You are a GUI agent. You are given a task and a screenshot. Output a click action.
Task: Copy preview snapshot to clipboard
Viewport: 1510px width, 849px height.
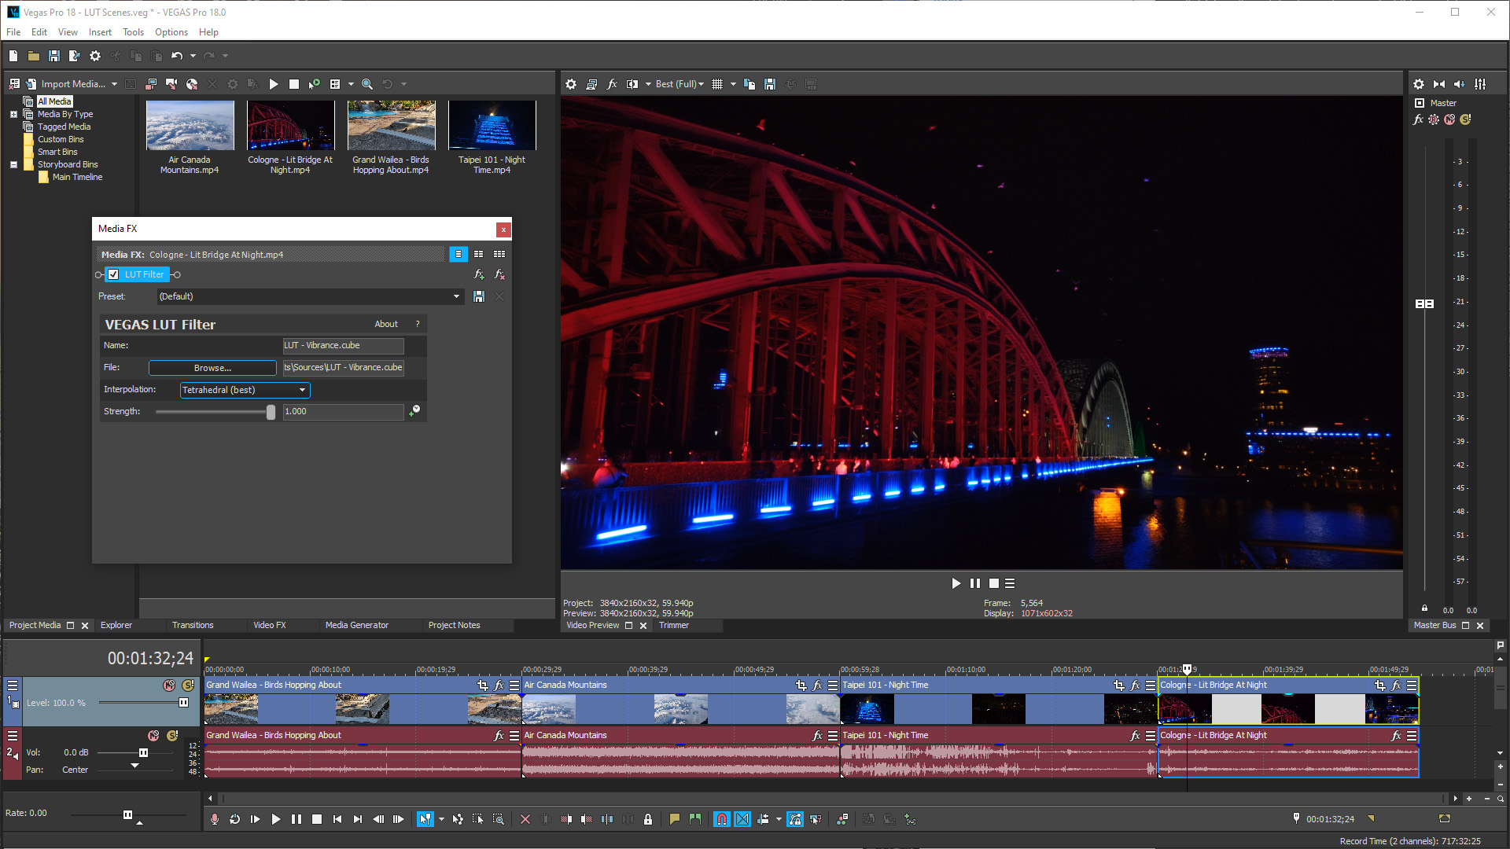point(749,84)
